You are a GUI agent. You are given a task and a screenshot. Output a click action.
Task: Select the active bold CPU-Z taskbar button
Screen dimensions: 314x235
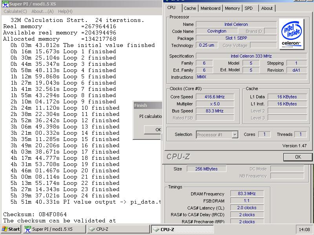click(182, 229)
